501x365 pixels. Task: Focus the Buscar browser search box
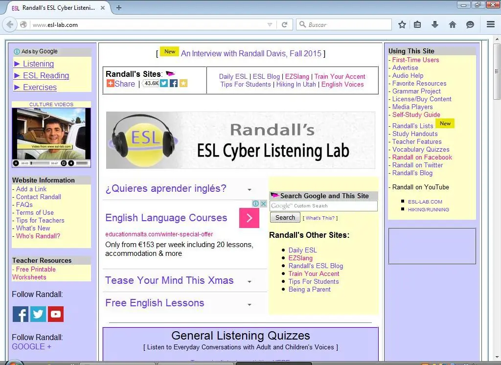[x=344, y=24]
